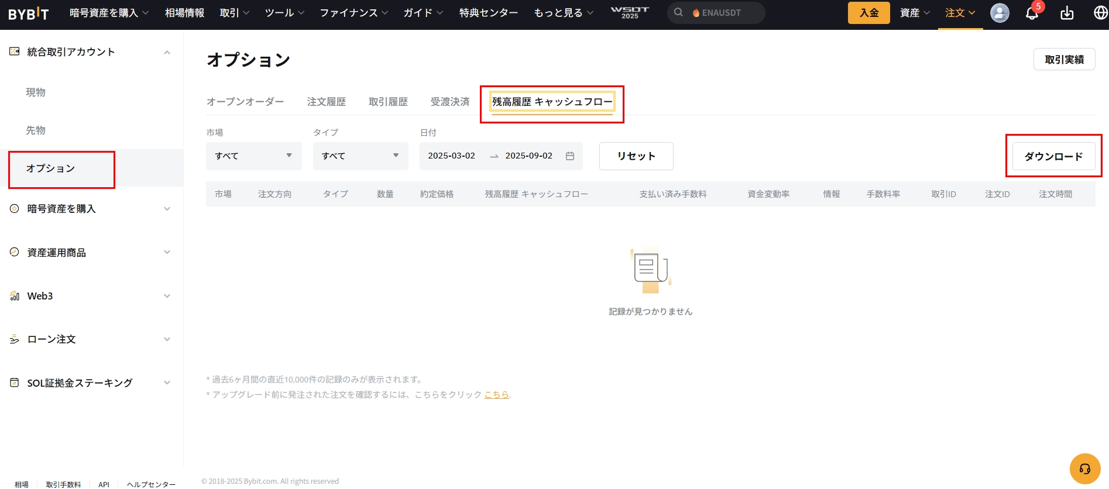1109x489 pixels.
Task: Open 特典センター in the top navigation
Action: point(489,13)
